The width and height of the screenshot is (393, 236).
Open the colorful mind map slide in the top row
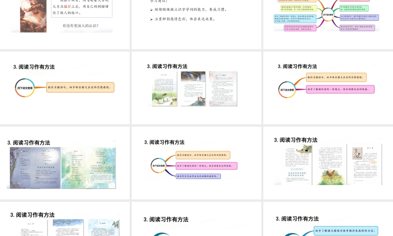coord(328,24)
